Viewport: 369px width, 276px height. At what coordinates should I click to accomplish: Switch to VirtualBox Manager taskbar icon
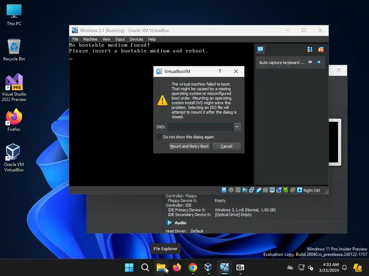[208, 267]
